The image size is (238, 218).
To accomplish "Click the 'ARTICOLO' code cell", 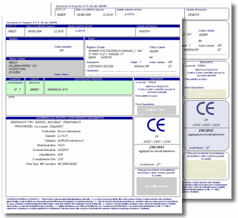I will point(34,87).
